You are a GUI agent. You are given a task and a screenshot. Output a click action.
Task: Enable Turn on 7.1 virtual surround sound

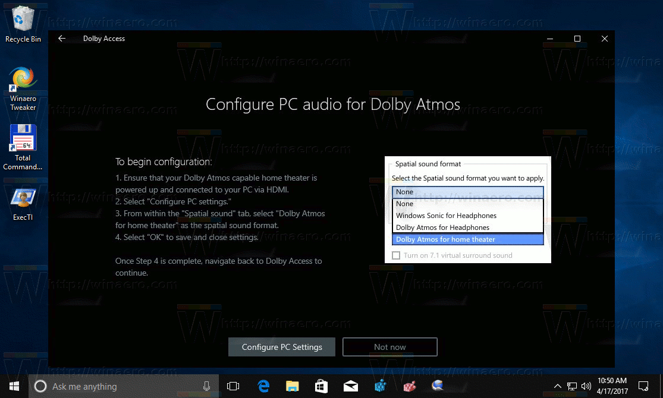(x=396, y=255)
